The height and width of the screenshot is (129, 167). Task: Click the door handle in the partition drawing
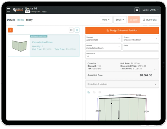tap(119, 115)
